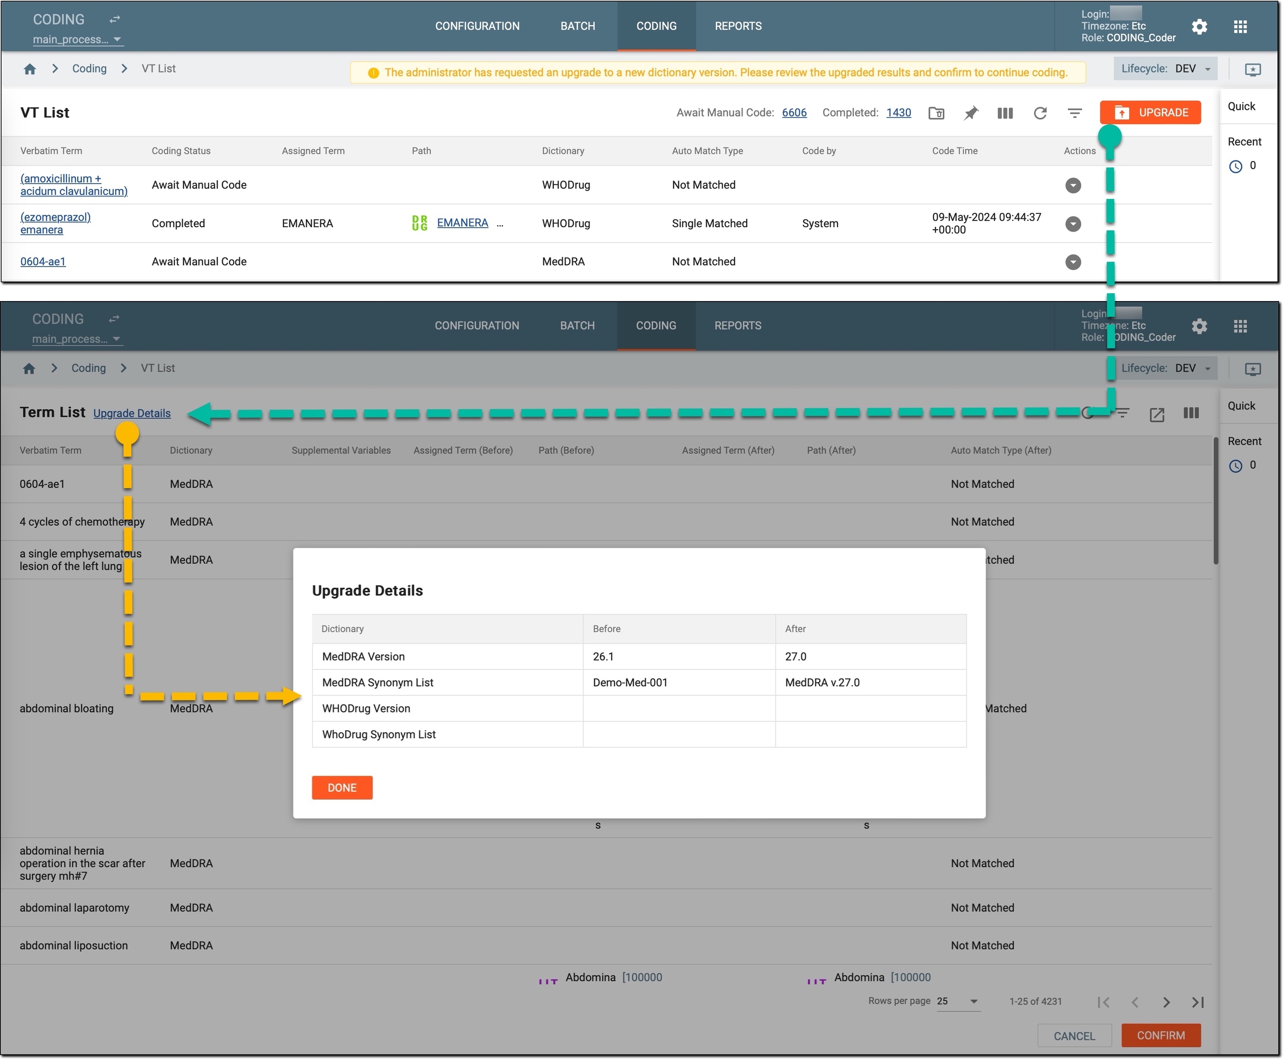Open columns icon in Term List toolbar
This screenshot has width=1283, height=1059.
point(1191,413)
